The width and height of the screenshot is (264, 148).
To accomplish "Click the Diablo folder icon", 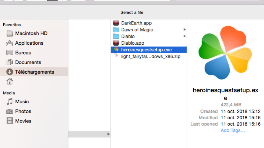I will (116, 36).
